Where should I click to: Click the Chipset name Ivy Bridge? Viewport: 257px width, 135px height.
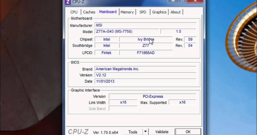146,39
